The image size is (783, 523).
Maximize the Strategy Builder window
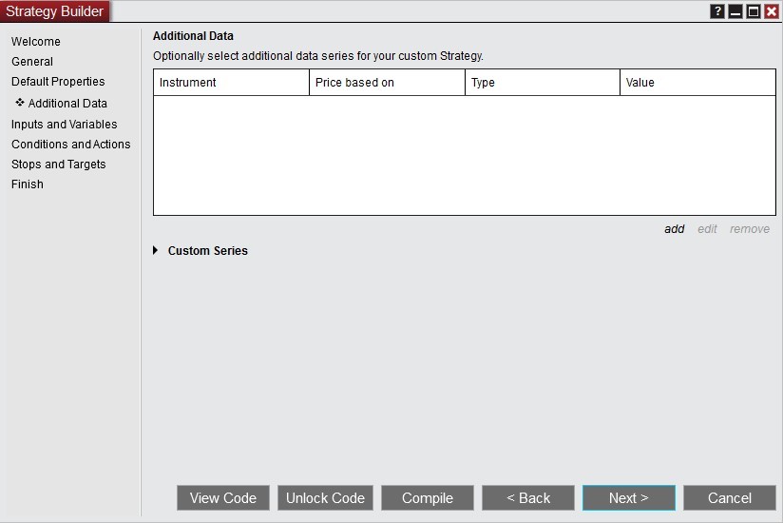click(754, 11)
